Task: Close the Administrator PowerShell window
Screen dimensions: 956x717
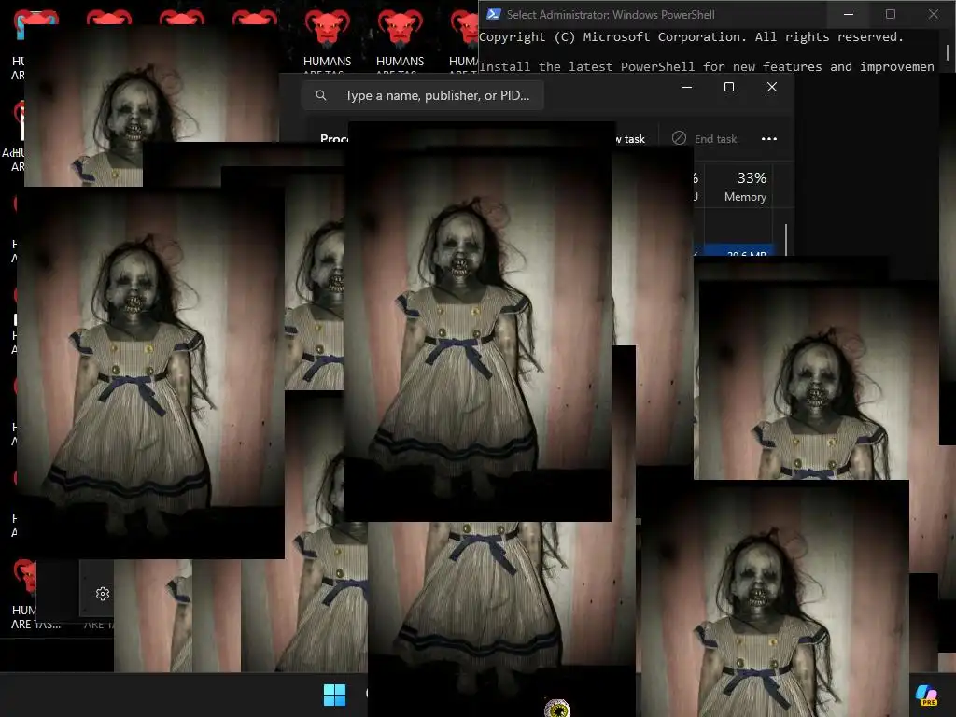Action: pyautogui.click(x=933, y=14)
